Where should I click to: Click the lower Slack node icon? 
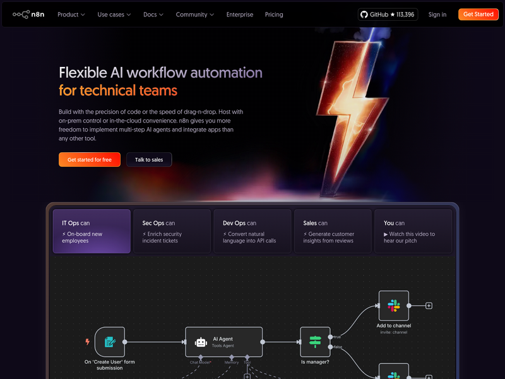coord(393,374)
